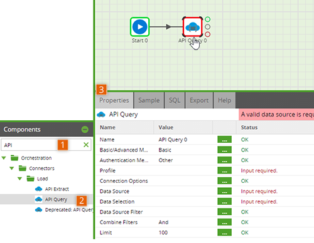Click the 'Data Source Filter' property name
Viewport: 314px width, 243px height.
(x=121, y=212)
